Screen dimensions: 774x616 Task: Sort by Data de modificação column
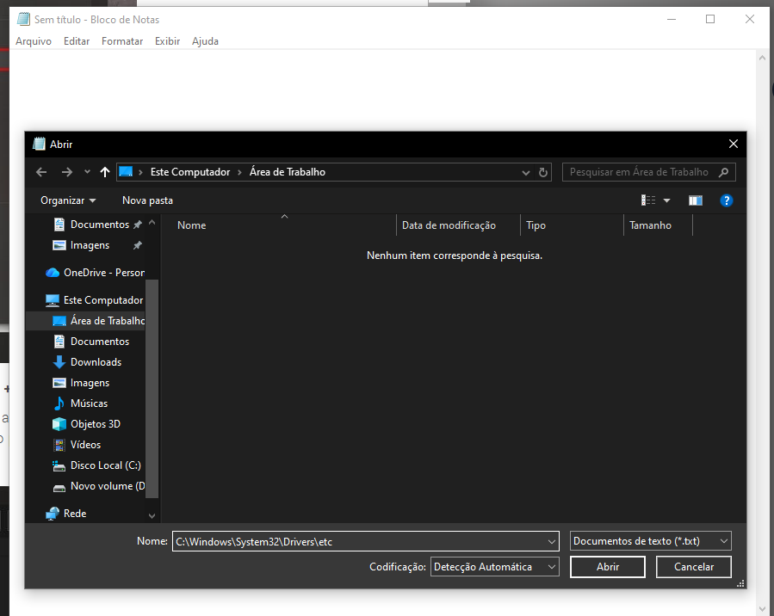(449, 225)
